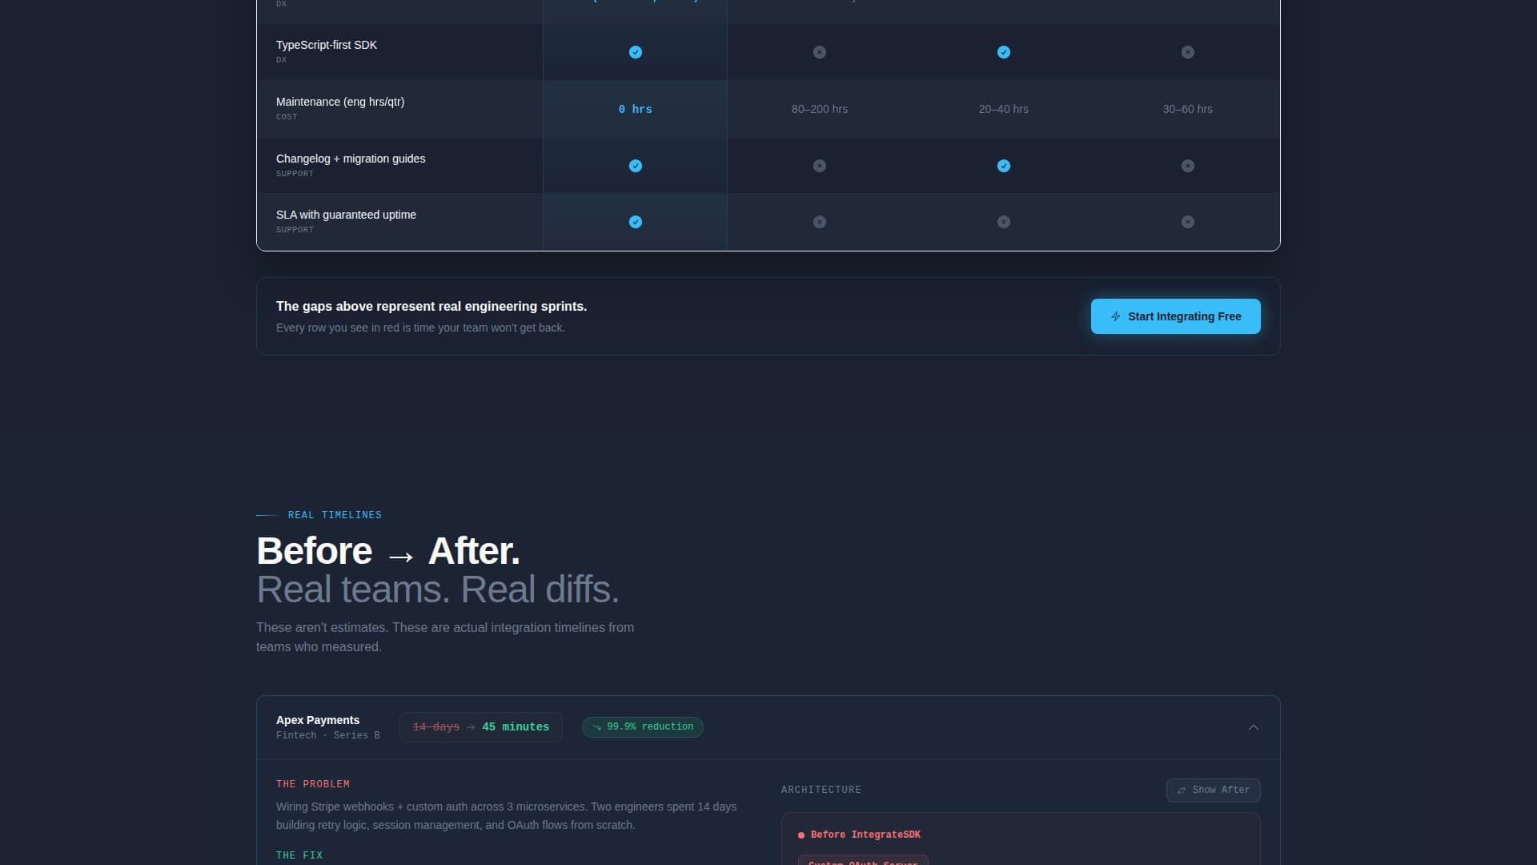The width and height of the screenshot is (1537, 865).
Task: Click the Before IntegrateSDK label
Action: [865, 835]
